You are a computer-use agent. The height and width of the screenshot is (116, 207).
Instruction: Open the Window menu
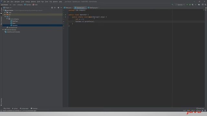[55, 2]
